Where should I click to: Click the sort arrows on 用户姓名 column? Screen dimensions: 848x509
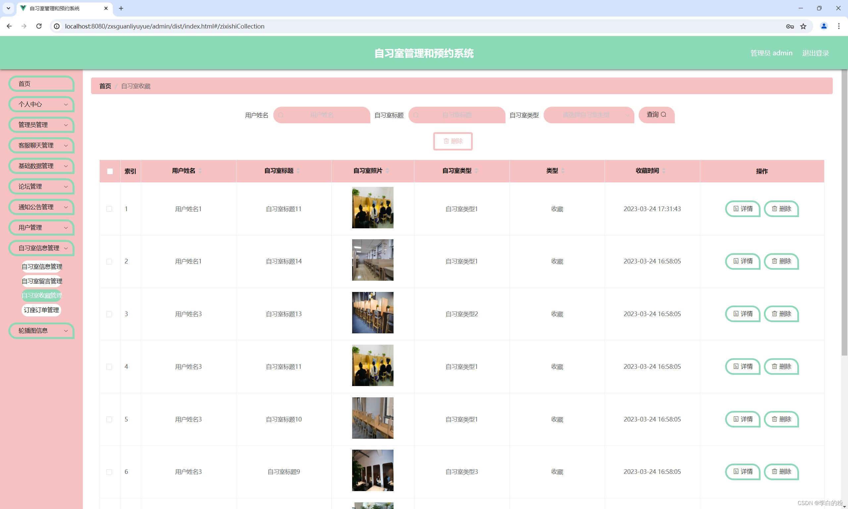200,171
